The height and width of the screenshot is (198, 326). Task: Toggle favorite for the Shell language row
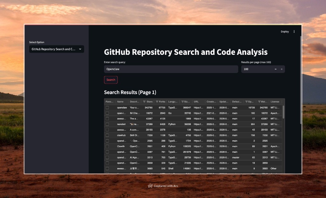(x=107, y=169)
